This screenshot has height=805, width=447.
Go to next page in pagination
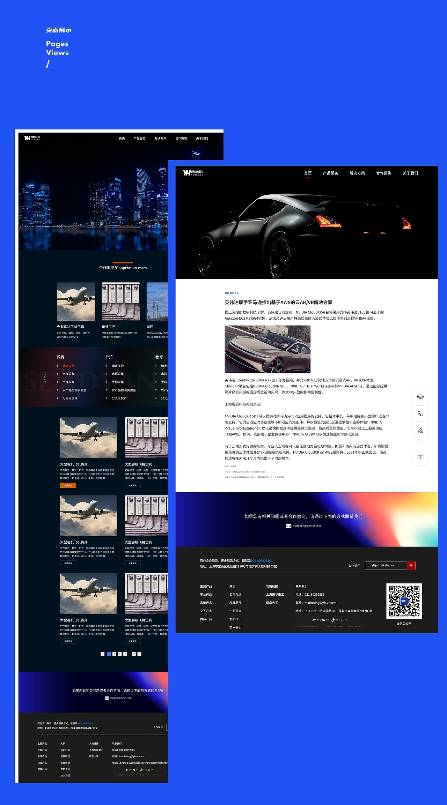[139, 654]
